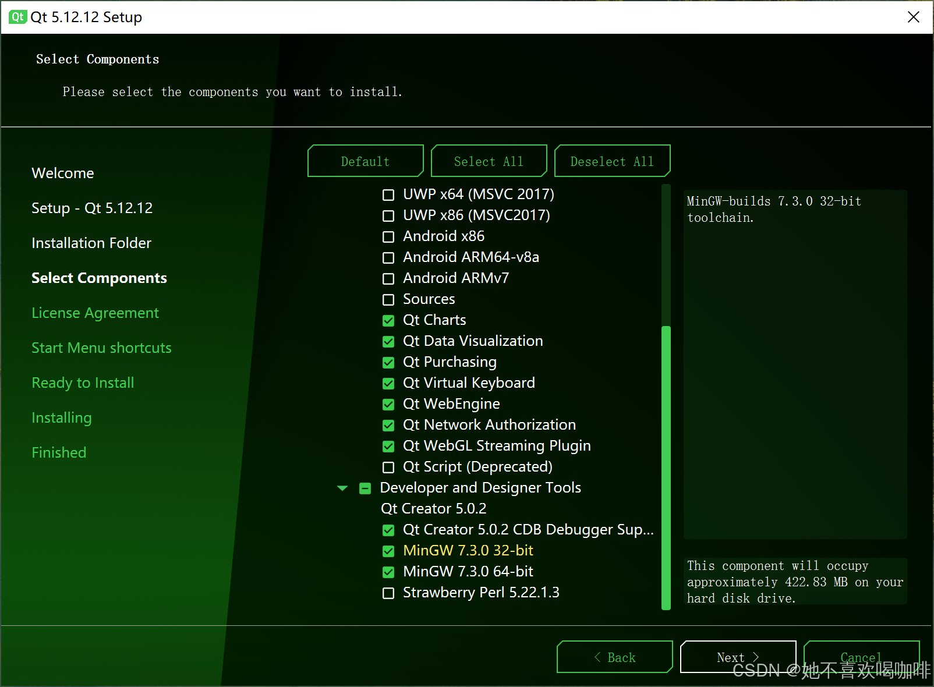The height and width of the screenshot is (687, 934).
Task: Click the Select Components sidebar step
Action: pos(99,278)
